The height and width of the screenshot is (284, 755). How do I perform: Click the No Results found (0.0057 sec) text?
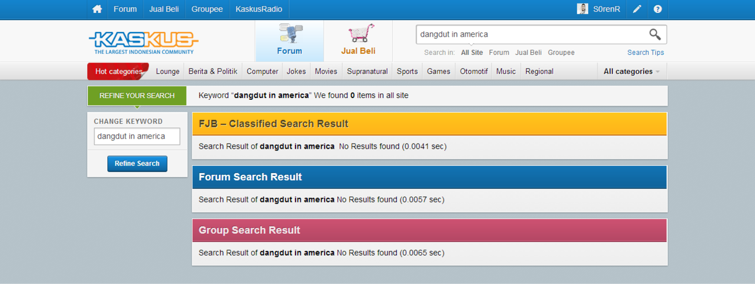(390, 200)
